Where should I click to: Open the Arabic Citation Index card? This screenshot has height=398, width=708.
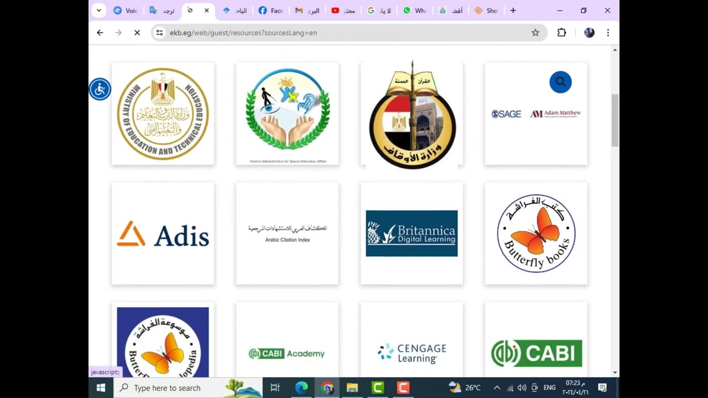287,233
